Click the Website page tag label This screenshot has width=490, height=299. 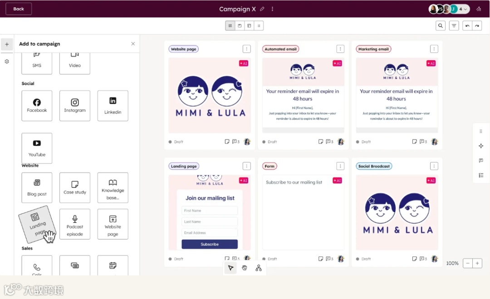click(x=183, y=49)
